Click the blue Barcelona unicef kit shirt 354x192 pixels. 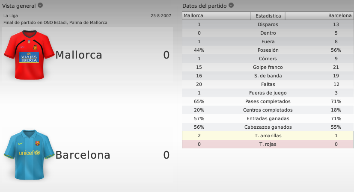[x=29, y=155]
